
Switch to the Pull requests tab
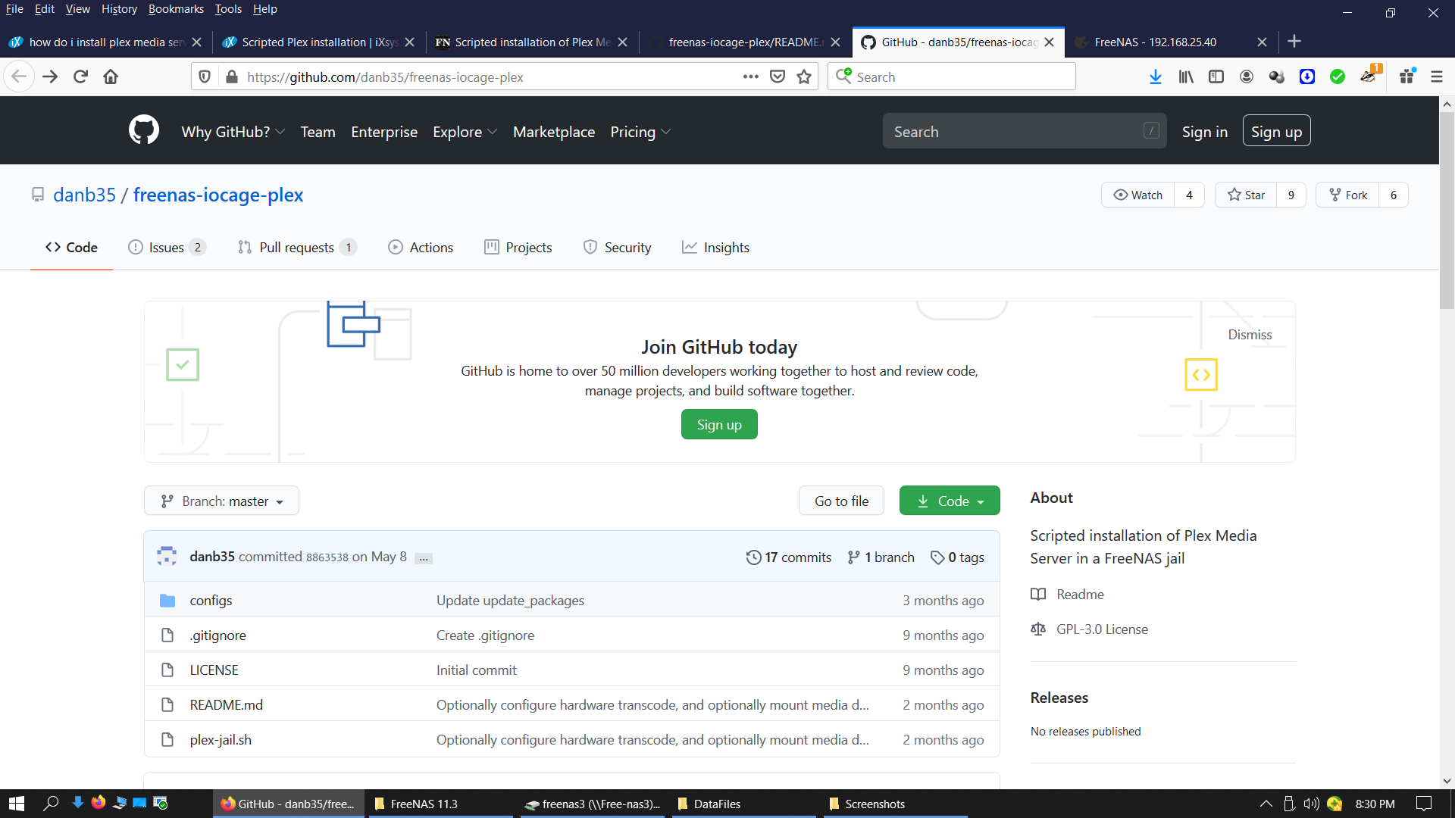[296, 248]
